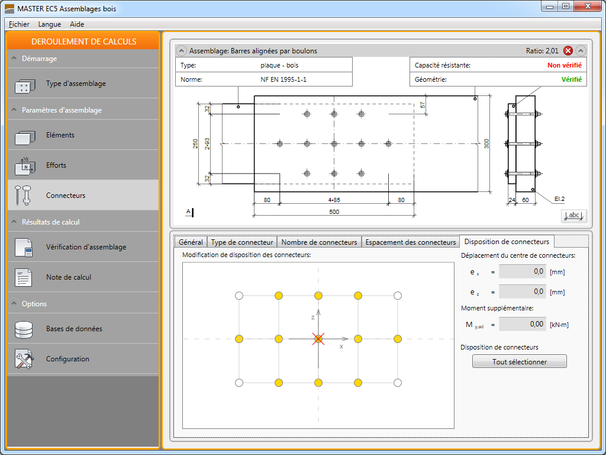The width and height of the screenshot is (606, 455).
Task: Open Type d'assemblage in the sidebar
Action: pos(83,84)
